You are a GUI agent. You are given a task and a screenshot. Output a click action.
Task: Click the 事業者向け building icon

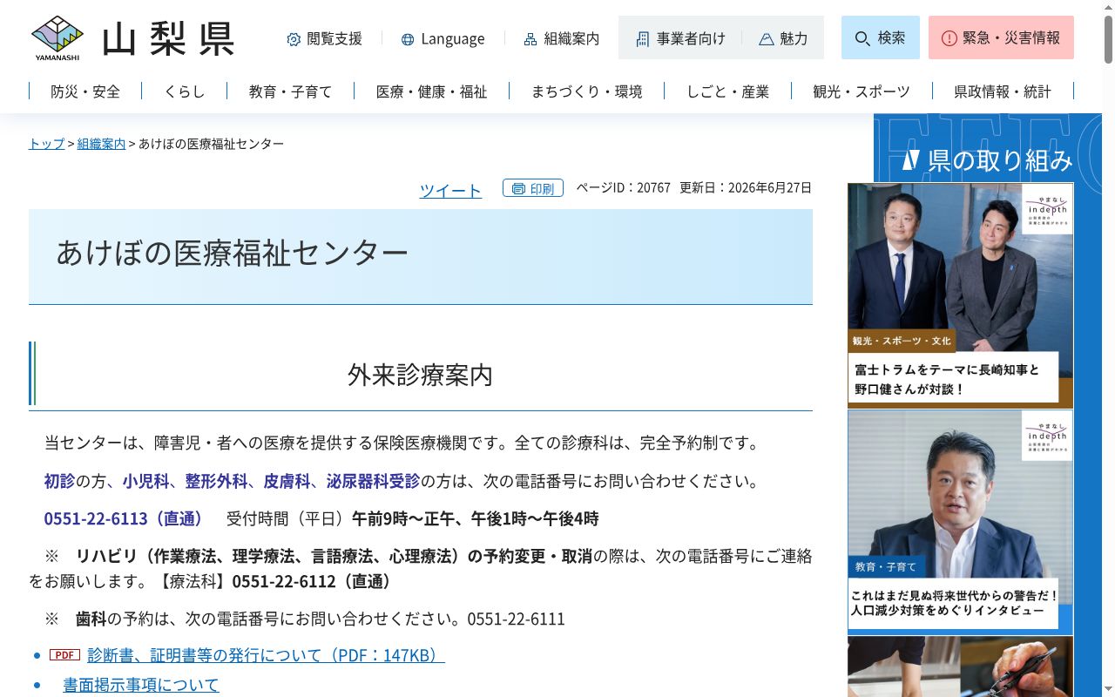(643, 39)
